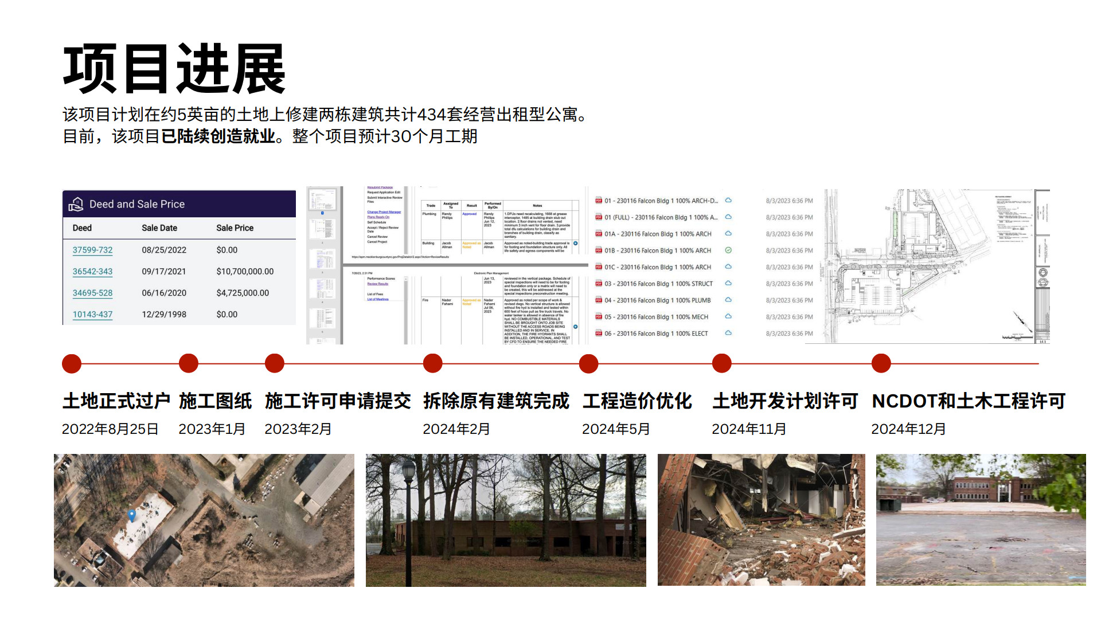Screen dimensions: 1101x619
Task: Click timeline marker for 施工许可申请提交
Action: 275,363
